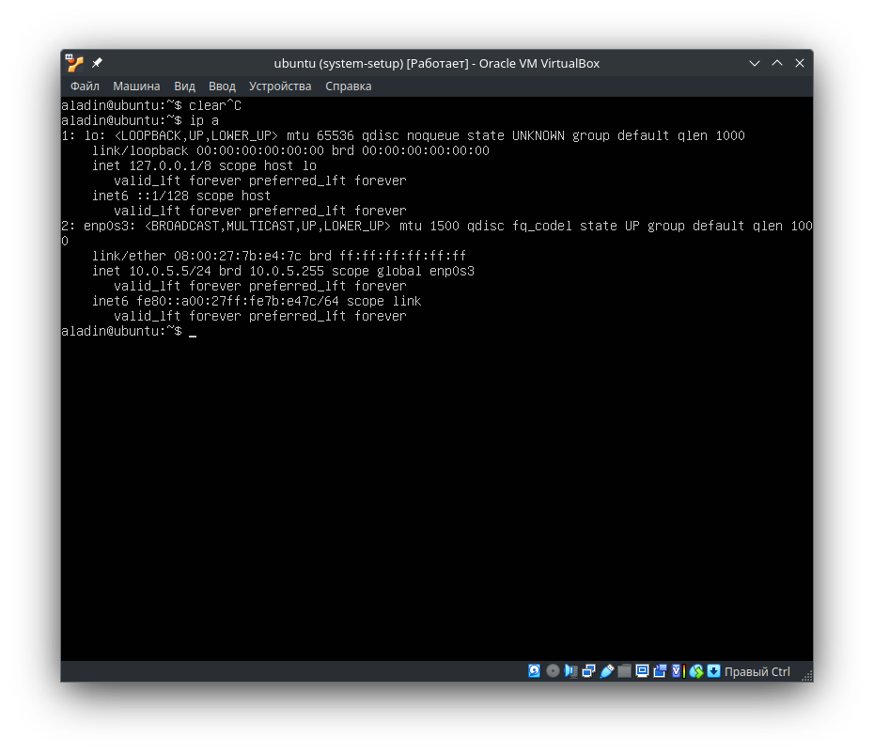Click the recording status indicator
Image resolution: width=874 pixels, height=754 pixels.
click(x=660, y=671)
